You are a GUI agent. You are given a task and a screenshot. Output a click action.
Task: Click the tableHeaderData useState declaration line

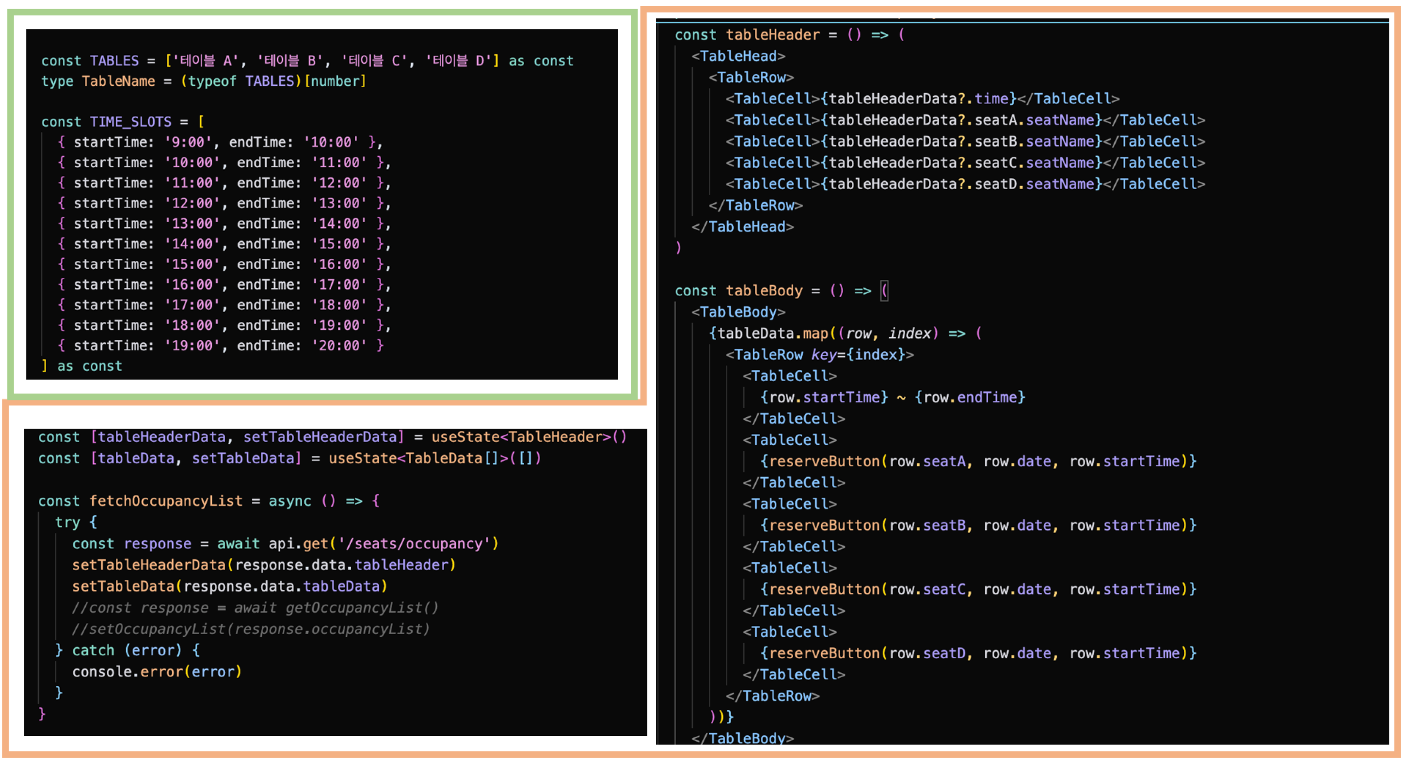pyautogui.click(x=333, y=437)
